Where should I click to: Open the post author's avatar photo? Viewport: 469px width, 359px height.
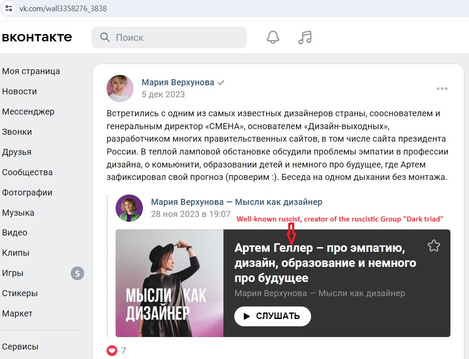click(120, 88)
